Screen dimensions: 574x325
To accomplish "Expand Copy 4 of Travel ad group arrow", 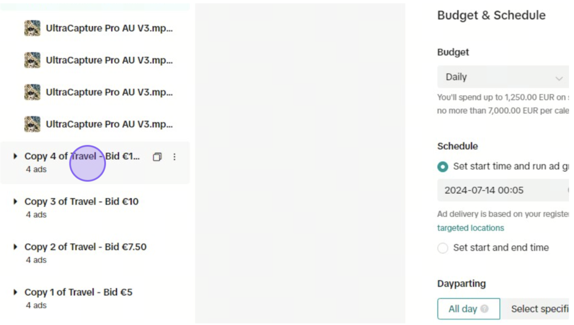I will [x=15, y=156].
